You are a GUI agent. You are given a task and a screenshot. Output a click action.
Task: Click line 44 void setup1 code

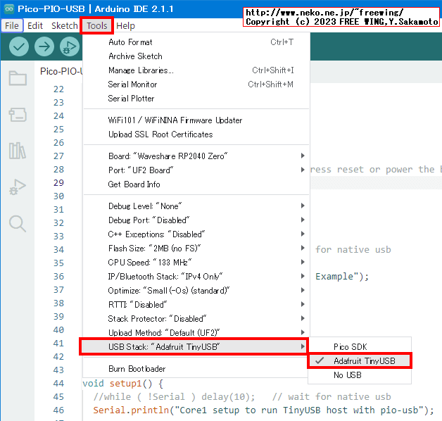point(123,383)
